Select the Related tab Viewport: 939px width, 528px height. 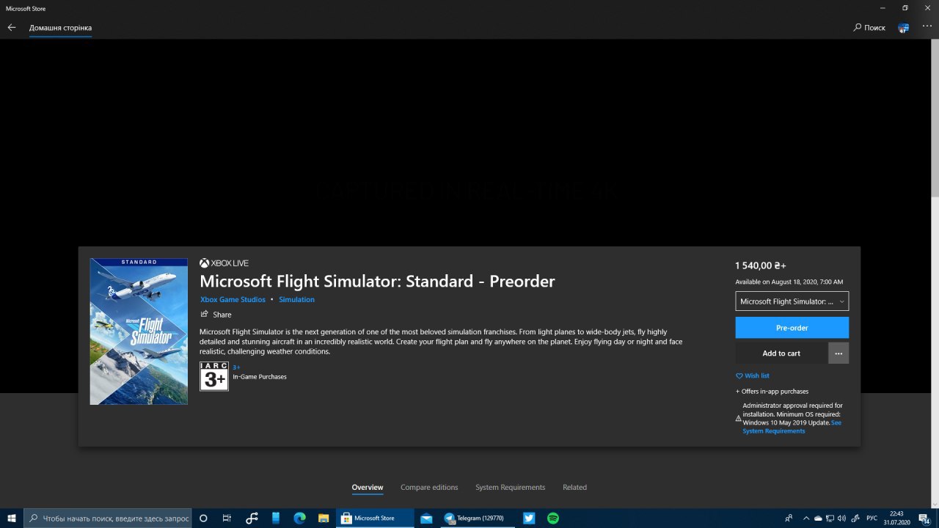(574, 488)
